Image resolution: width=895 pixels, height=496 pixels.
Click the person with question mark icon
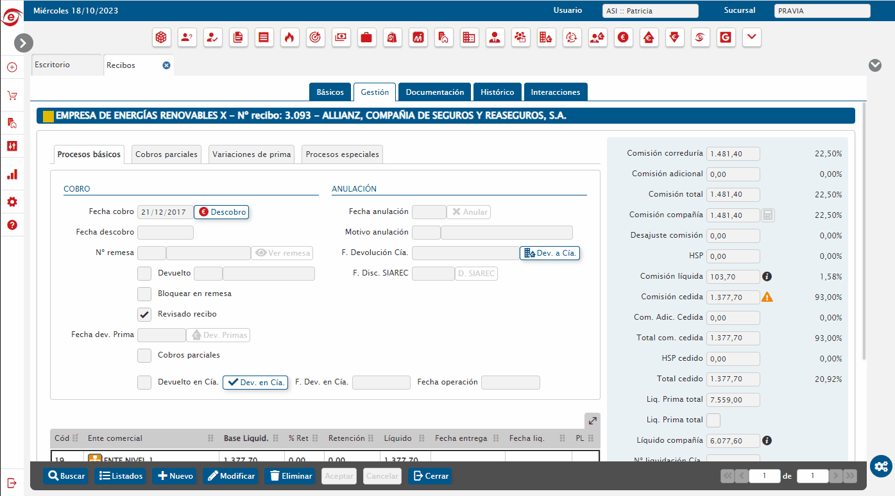[187, 38]
